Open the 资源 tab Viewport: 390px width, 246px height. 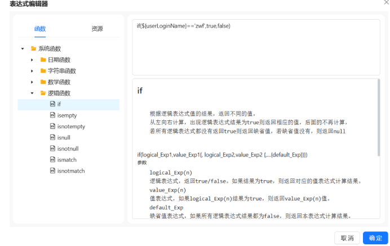click(97, 29)
